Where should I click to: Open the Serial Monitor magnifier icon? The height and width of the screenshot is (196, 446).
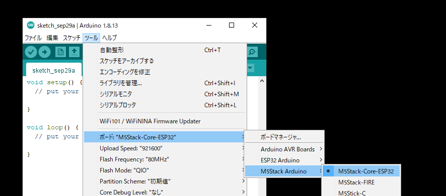click(x=253, y=52)
